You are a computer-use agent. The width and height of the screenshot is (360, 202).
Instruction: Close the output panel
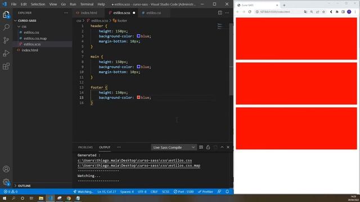pos(228,147)
